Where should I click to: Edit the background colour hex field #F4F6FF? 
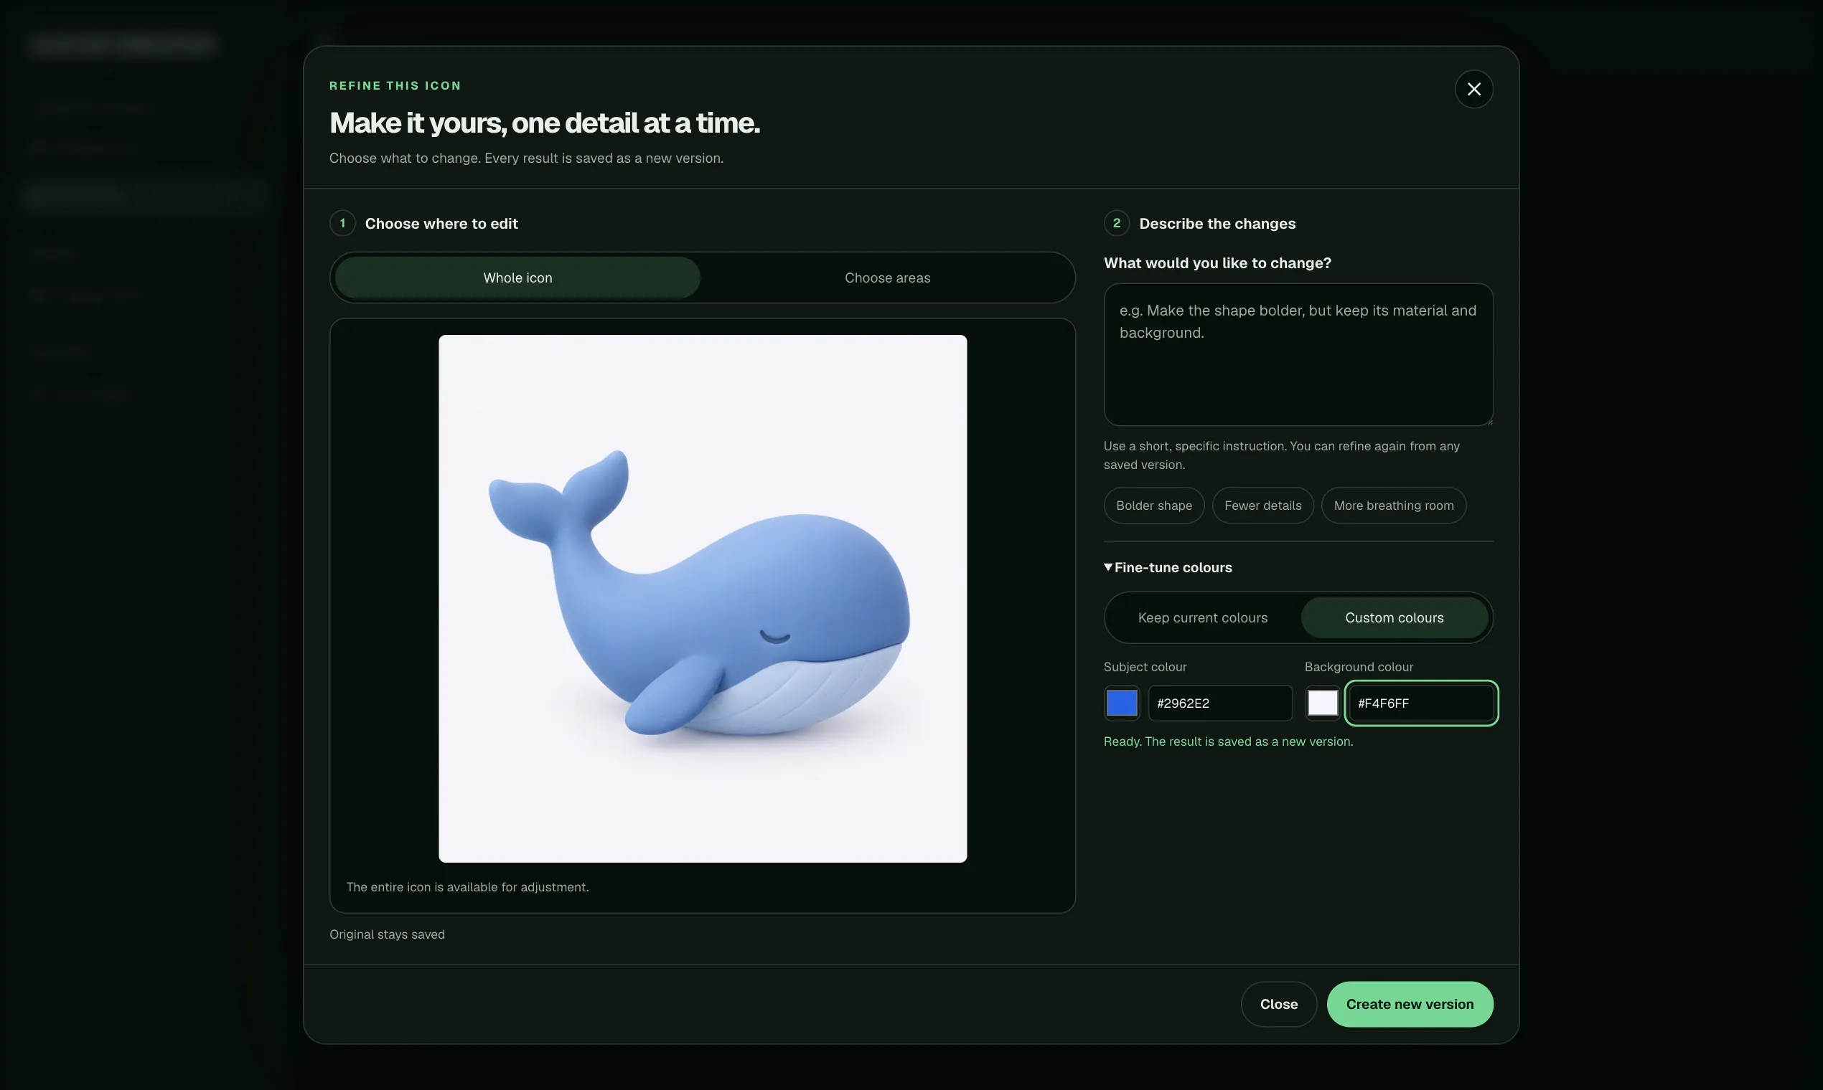point(1421,703)
